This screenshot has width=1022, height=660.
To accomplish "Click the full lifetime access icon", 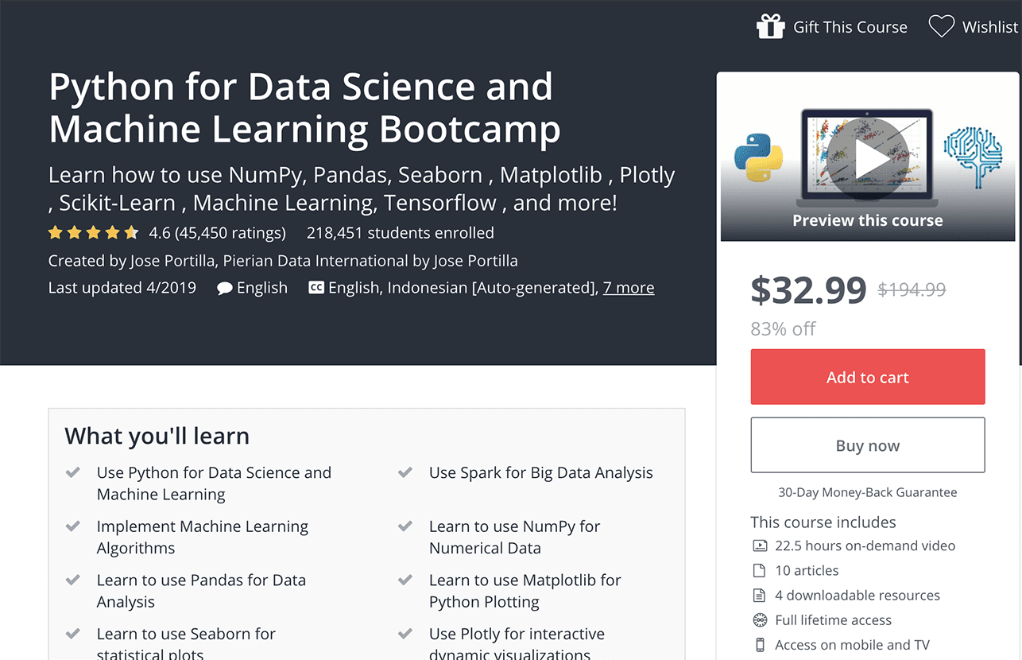I will click(760, 620).
